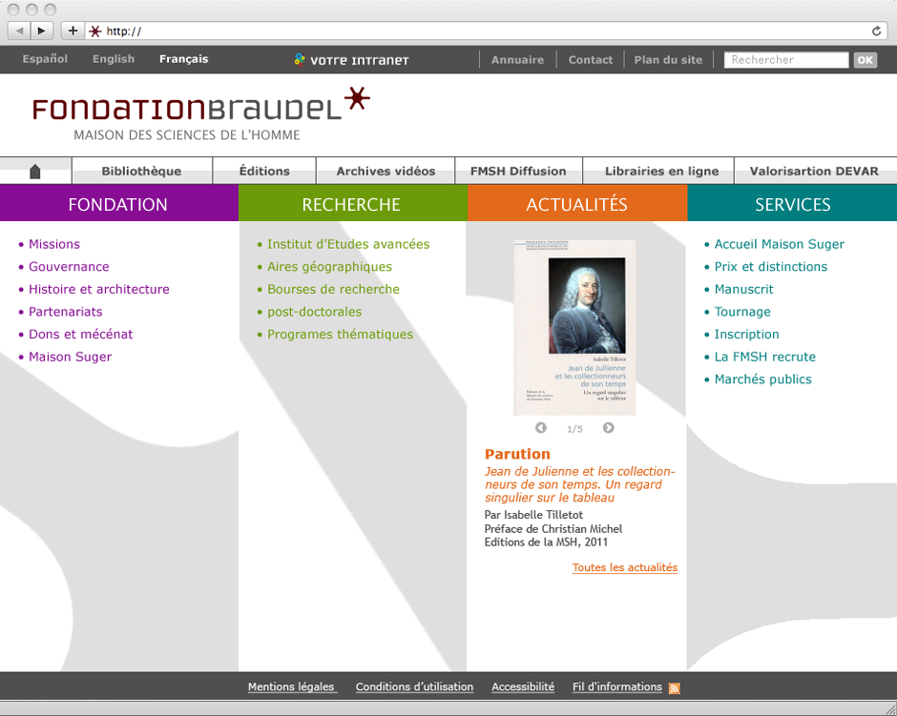
Task: Click the green RECHERCHE section header
Action: pyautogui.click(x=352, y=203)
